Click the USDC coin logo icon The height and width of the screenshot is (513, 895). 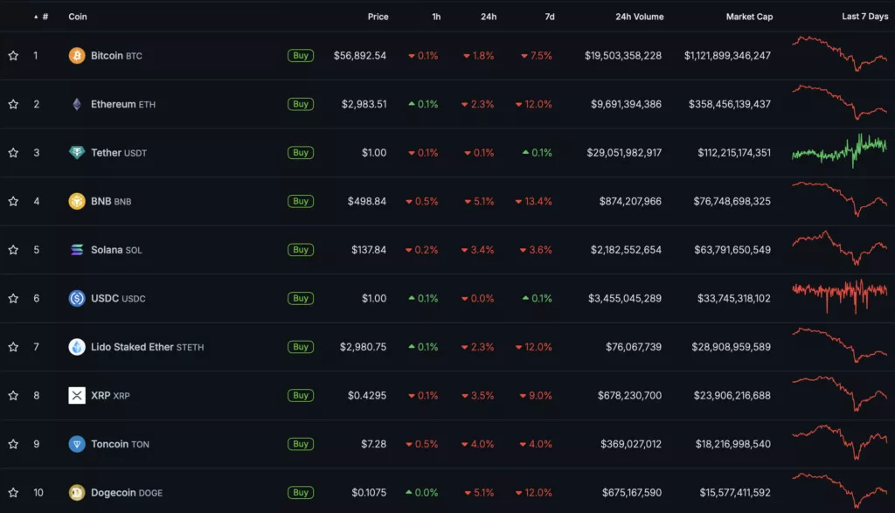click(x=77, y=298)
